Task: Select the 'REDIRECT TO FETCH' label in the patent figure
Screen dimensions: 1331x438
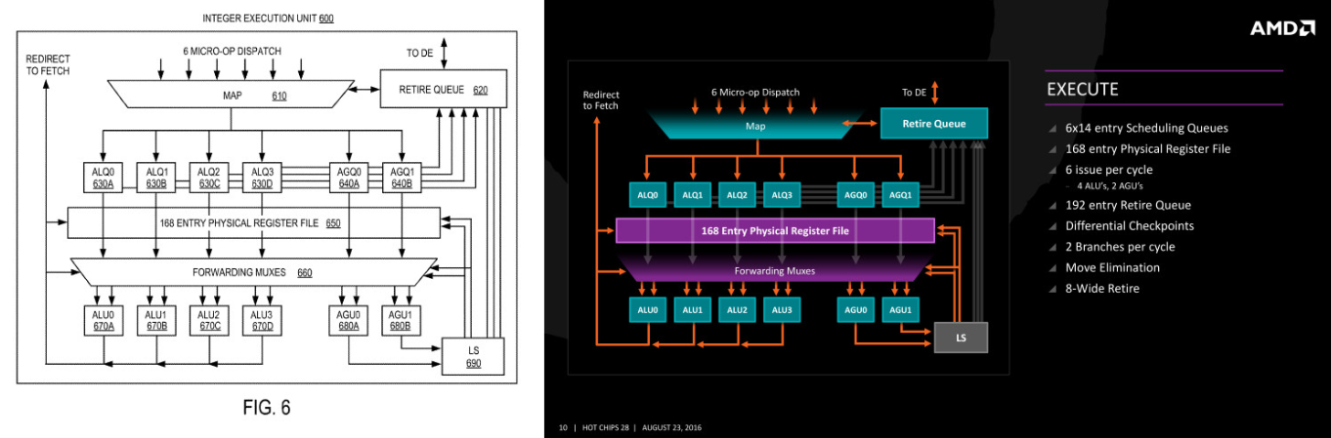Action: (48, 65)
